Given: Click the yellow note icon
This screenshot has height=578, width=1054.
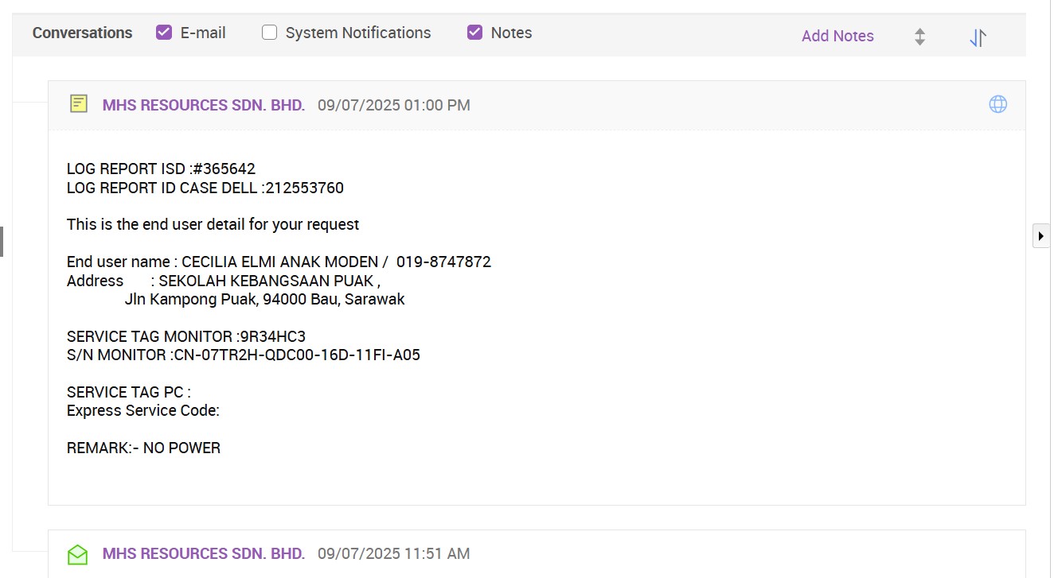Looking at the screenshot, I should (78, 104).
